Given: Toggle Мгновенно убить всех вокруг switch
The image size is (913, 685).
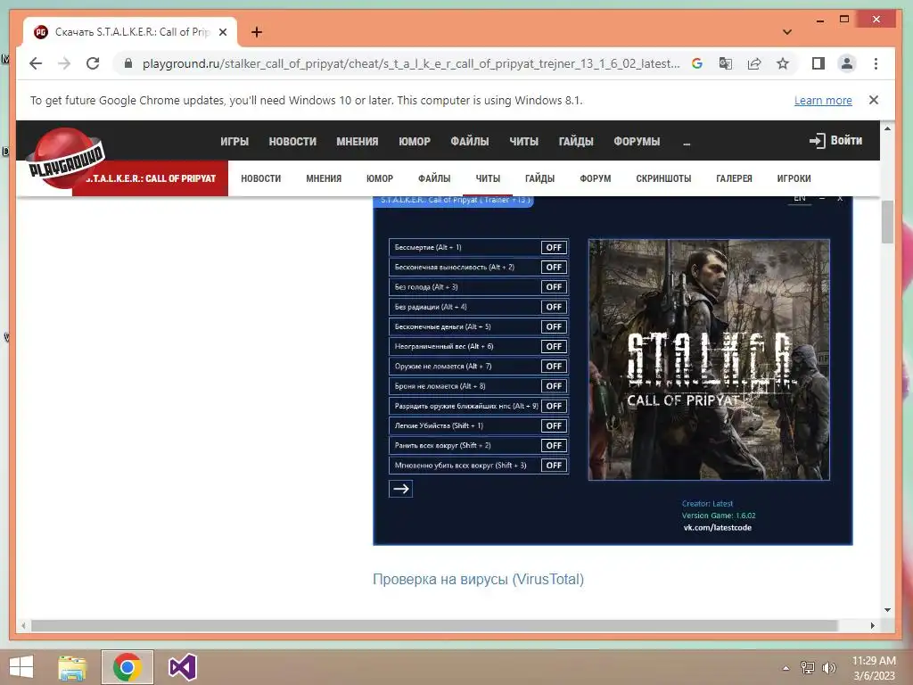Looking at the screenshot, I should tap(554, 466).
